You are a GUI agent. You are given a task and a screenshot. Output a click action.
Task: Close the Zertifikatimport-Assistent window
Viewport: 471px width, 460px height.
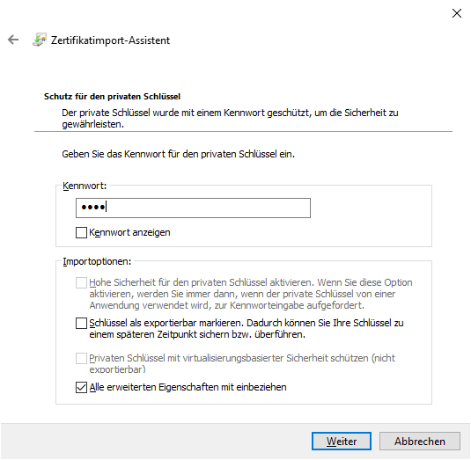pyautogui.click(x=457, y=13)
